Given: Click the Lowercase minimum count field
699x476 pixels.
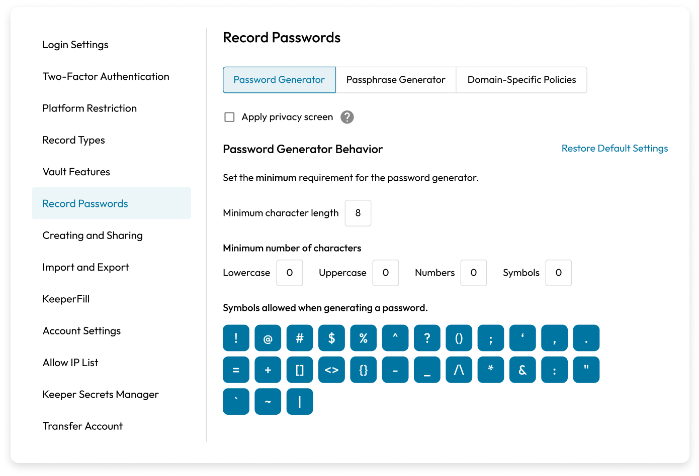Looking at the screenshot, I should tap(290, 273).
